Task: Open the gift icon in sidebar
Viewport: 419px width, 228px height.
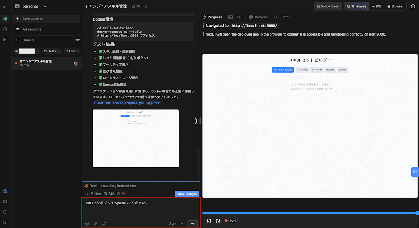Action: 5,191
